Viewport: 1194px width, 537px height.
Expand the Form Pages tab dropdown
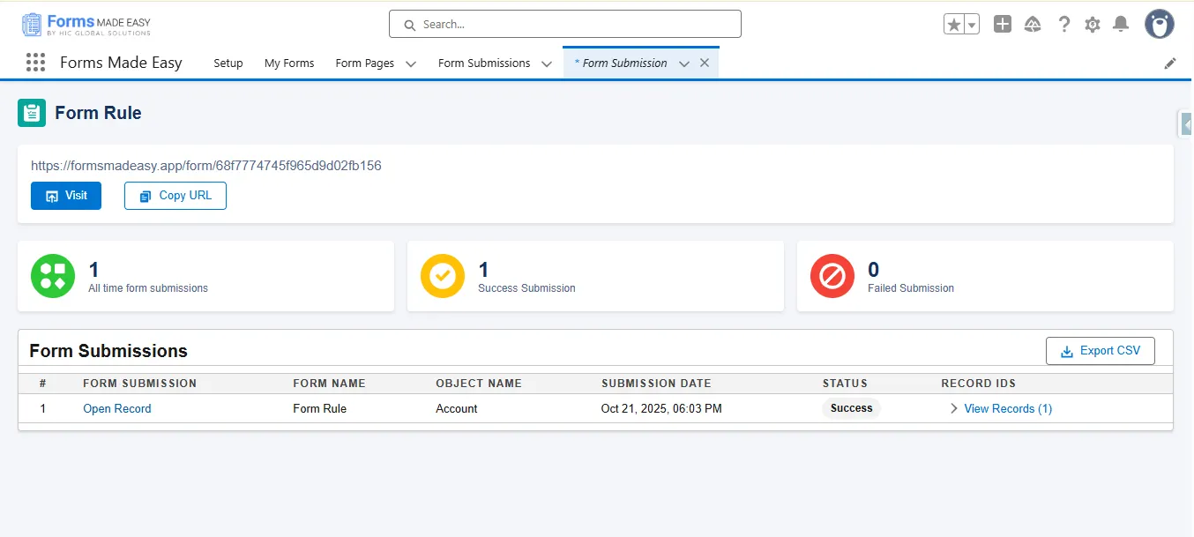[411, 63]
